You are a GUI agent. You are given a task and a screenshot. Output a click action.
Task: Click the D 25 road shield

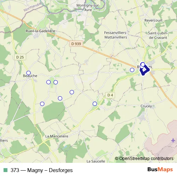(20, 57)
